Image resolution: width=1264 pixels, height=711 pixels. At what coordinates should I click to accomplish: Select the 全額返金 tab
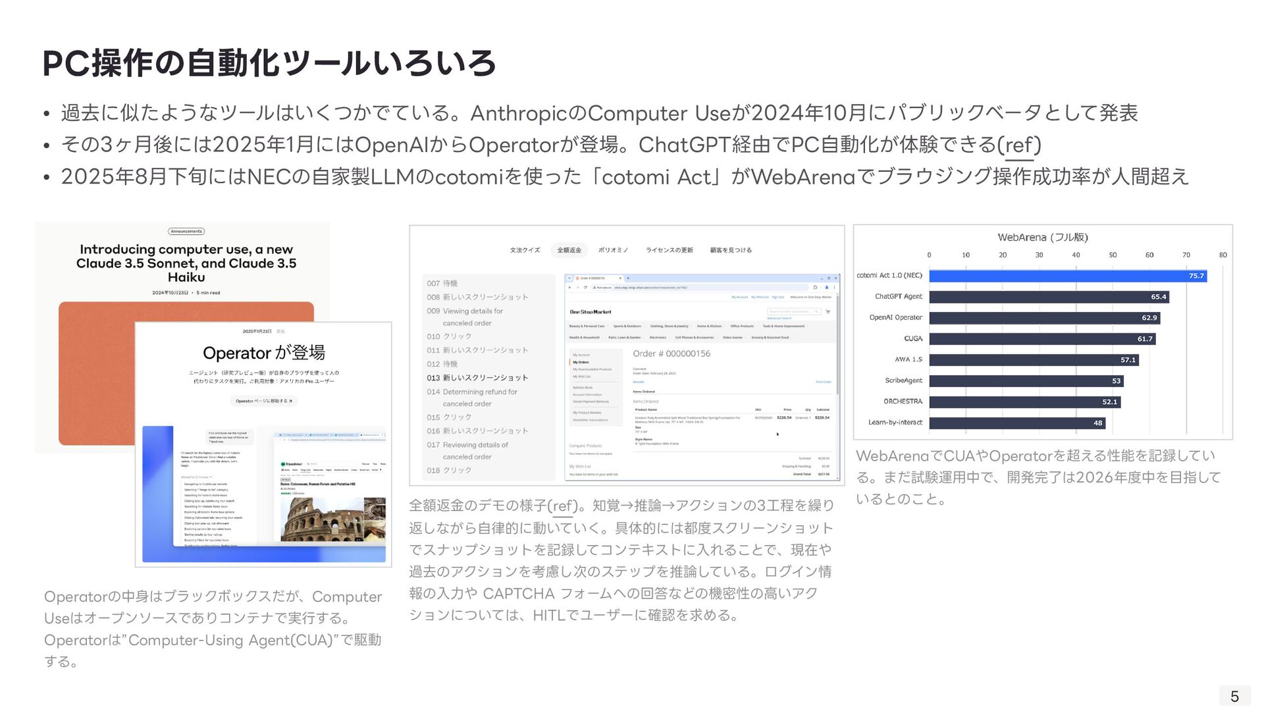(569, 250)
